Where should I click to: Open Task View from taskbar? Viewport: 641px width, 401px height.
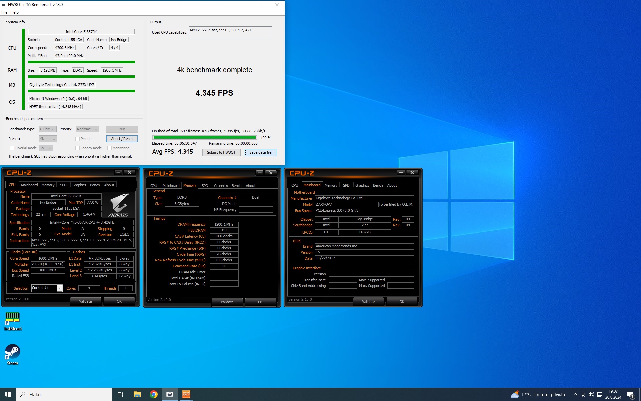[120, 394]
